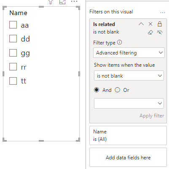169x169 pixels.
Task: Check the aa checkbox in slicer
Action: tap(13, 25)
